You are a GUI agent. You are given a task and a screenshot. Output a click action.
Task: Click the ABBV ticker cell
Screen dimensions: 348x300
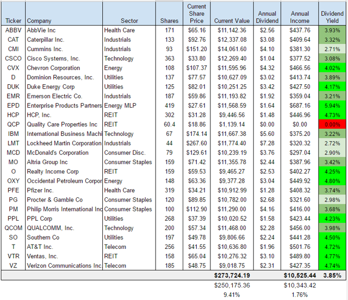(13, 30)
